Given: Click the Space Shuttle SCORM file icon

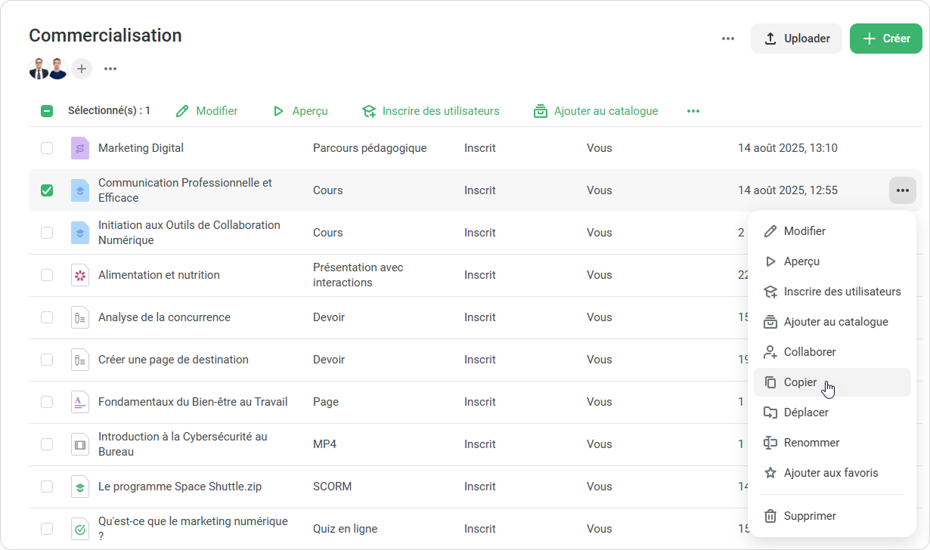Looking at the screenshot, I should (80, 487).
